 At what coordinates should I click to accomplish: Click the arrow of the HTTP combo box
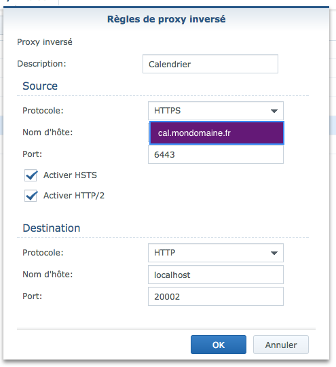pos(274,253)
